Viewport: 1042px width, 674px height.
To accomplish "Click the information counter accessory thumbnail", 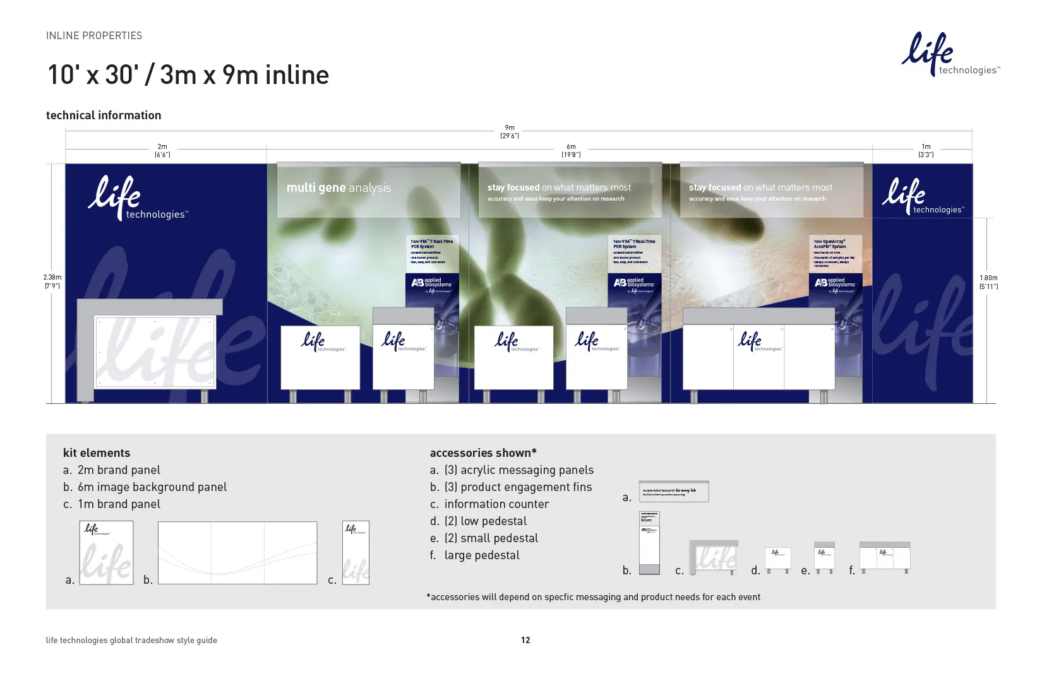I will (x=714, y=557).
